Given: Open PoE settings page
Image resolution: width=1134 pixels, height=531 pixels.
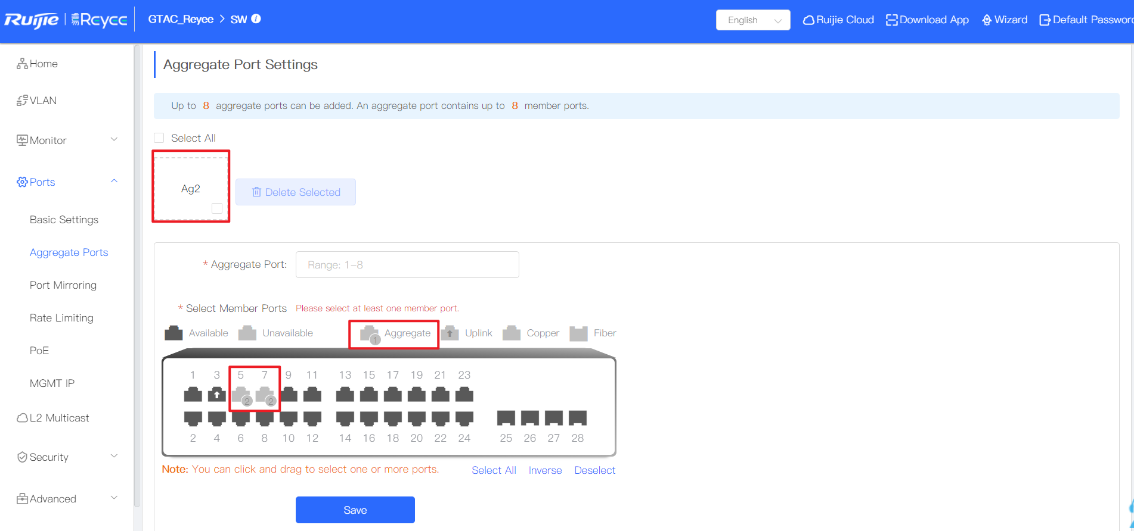Looking at the screenshot, I should [x=39, y=351].
